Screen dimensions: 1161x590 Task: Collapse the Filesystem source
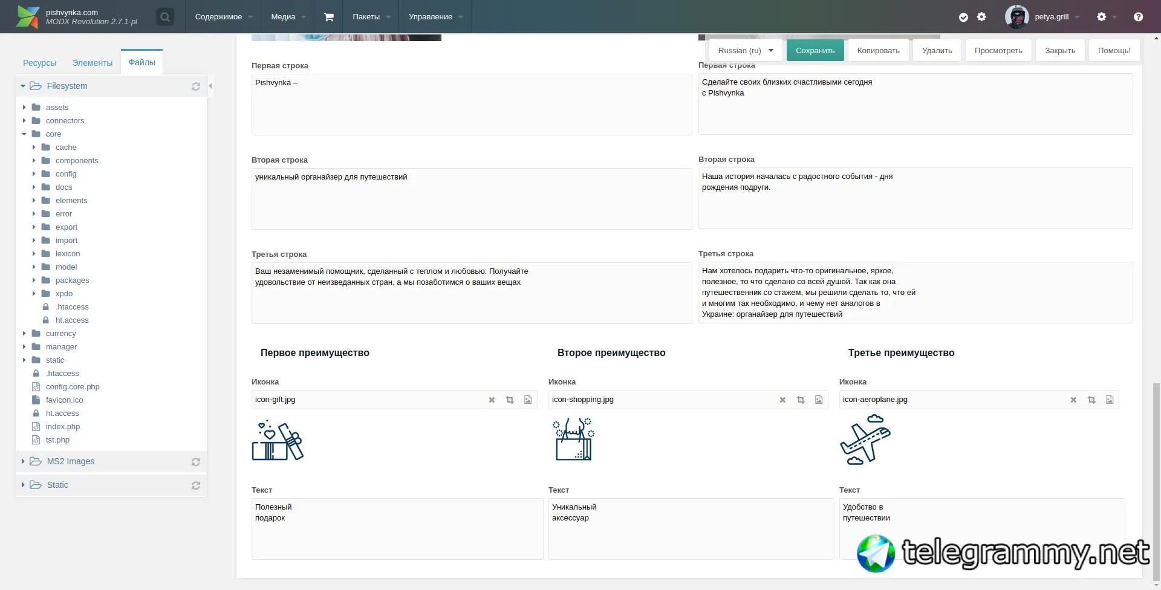click(23, 86)
